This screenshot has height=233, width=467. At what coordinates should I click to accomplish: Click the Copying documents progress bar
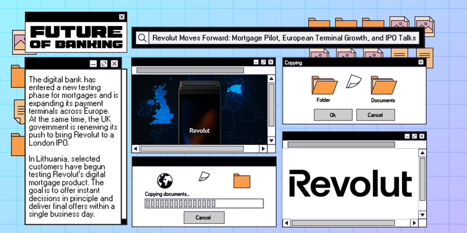pyautogui.click(x=204, y=204)
